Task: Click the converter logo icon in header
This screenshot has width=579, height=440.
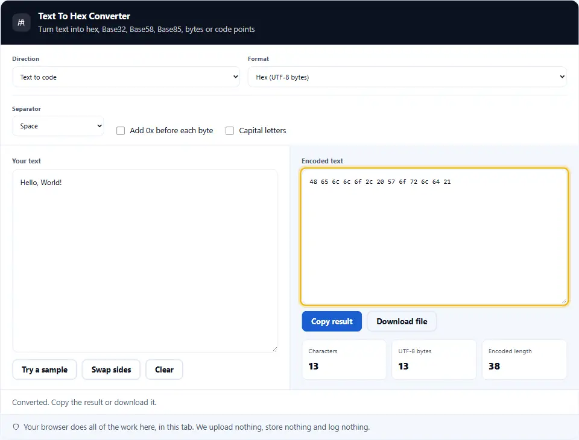Action: pos(22,22)
